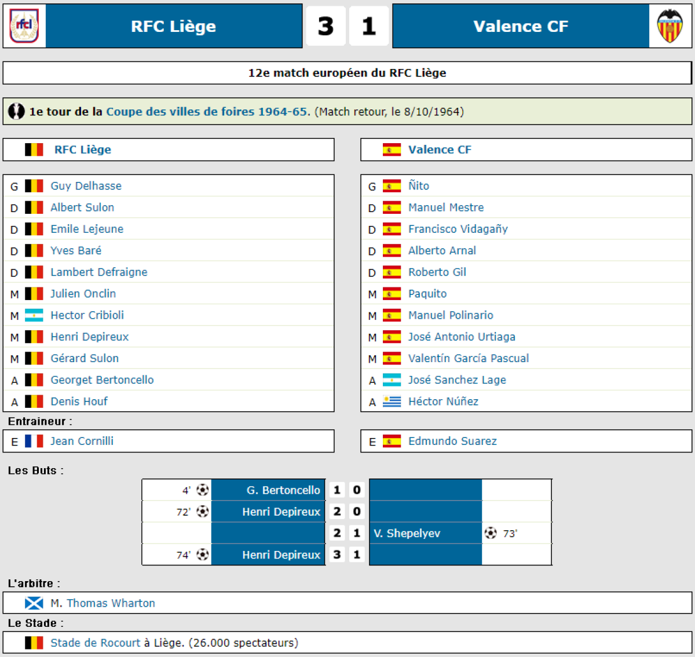Select the Stade de Rocourt link
Viewport: 695px width, 657px height.
point(95,643)
